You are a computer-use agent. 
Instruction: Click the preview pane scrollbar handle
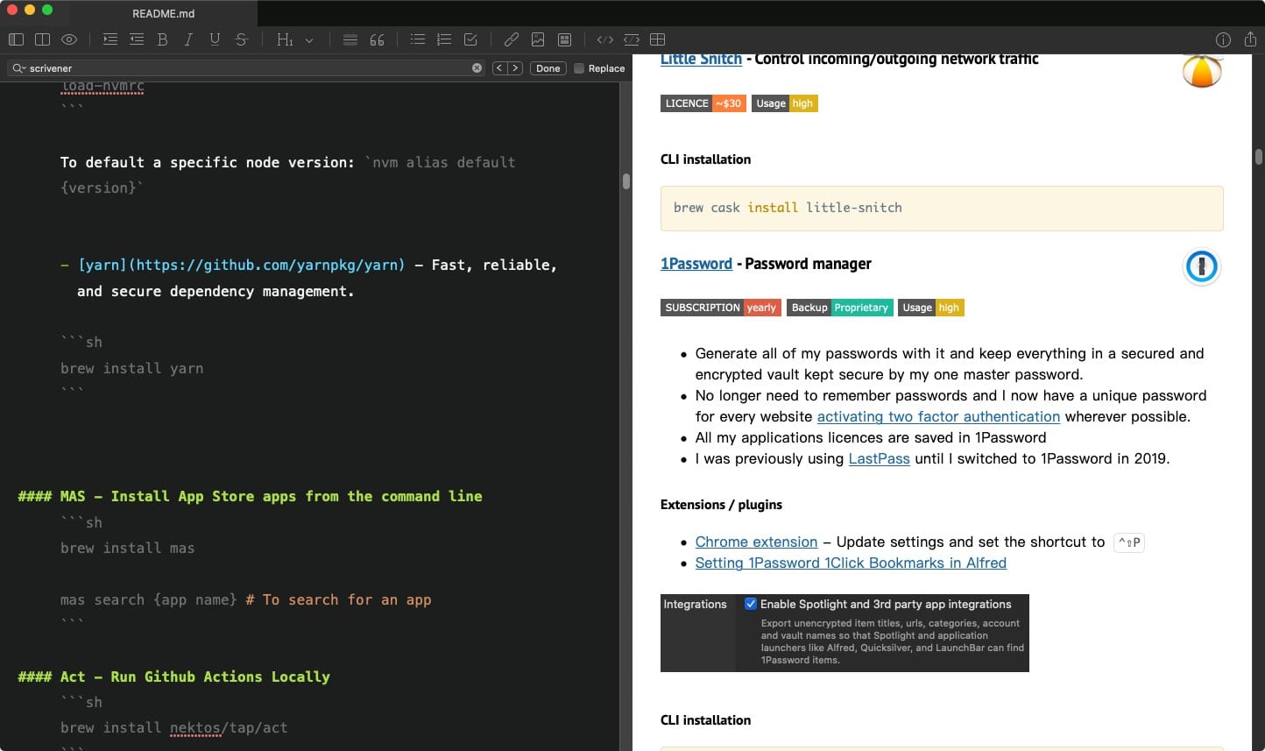point(1258,157)
